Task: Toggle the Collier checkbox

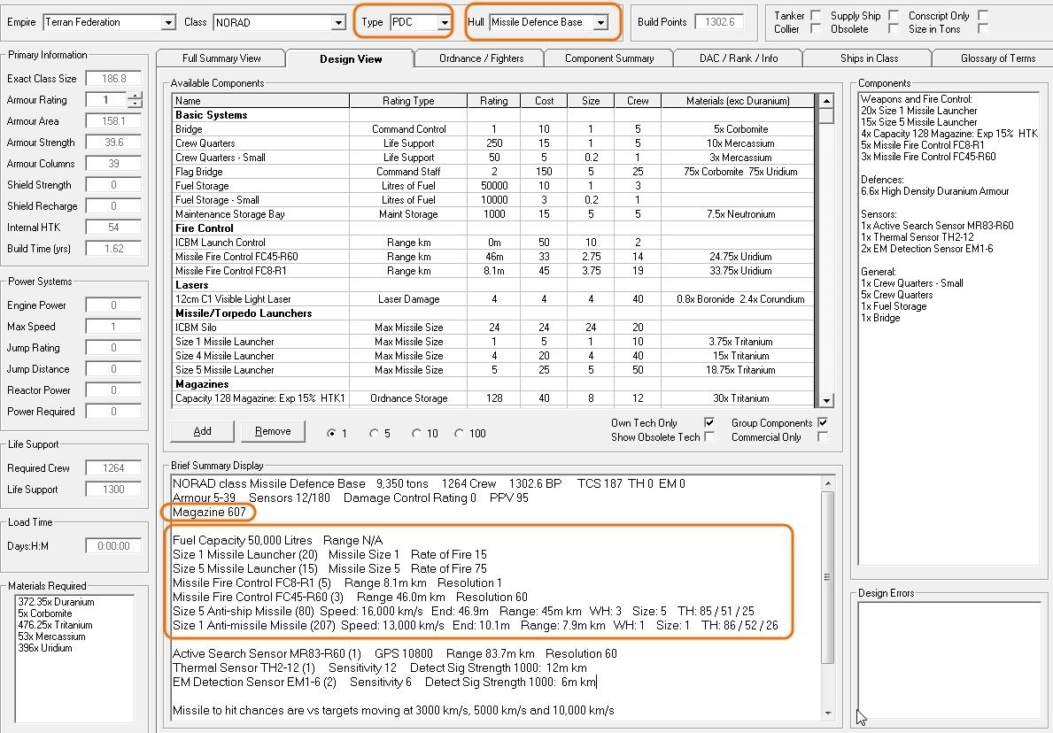Action: (816, 29)
